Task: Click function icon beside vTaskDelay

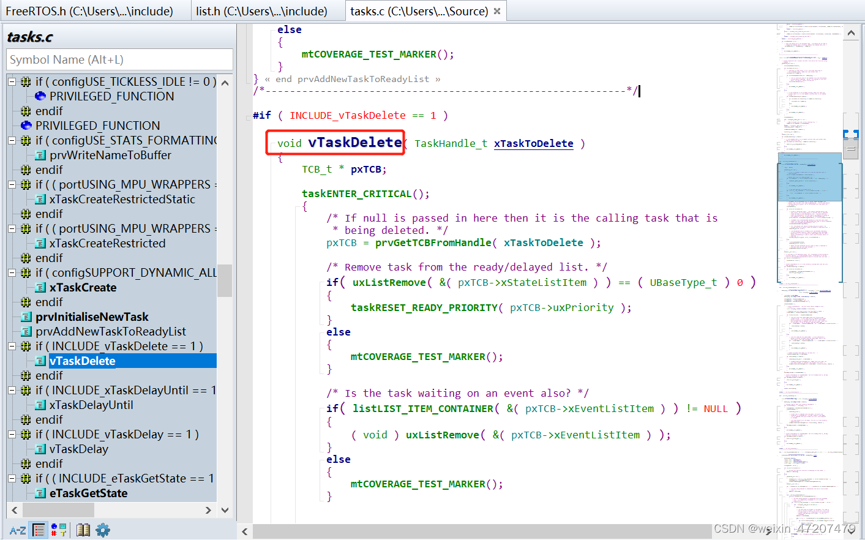Action: 40,449
